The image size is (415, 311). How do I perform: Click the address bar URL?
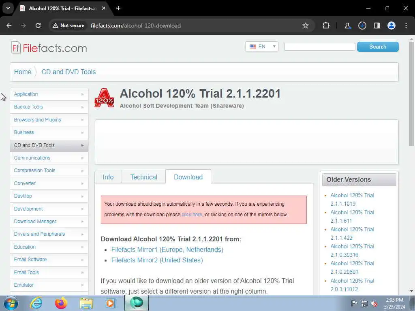(136, 26)
